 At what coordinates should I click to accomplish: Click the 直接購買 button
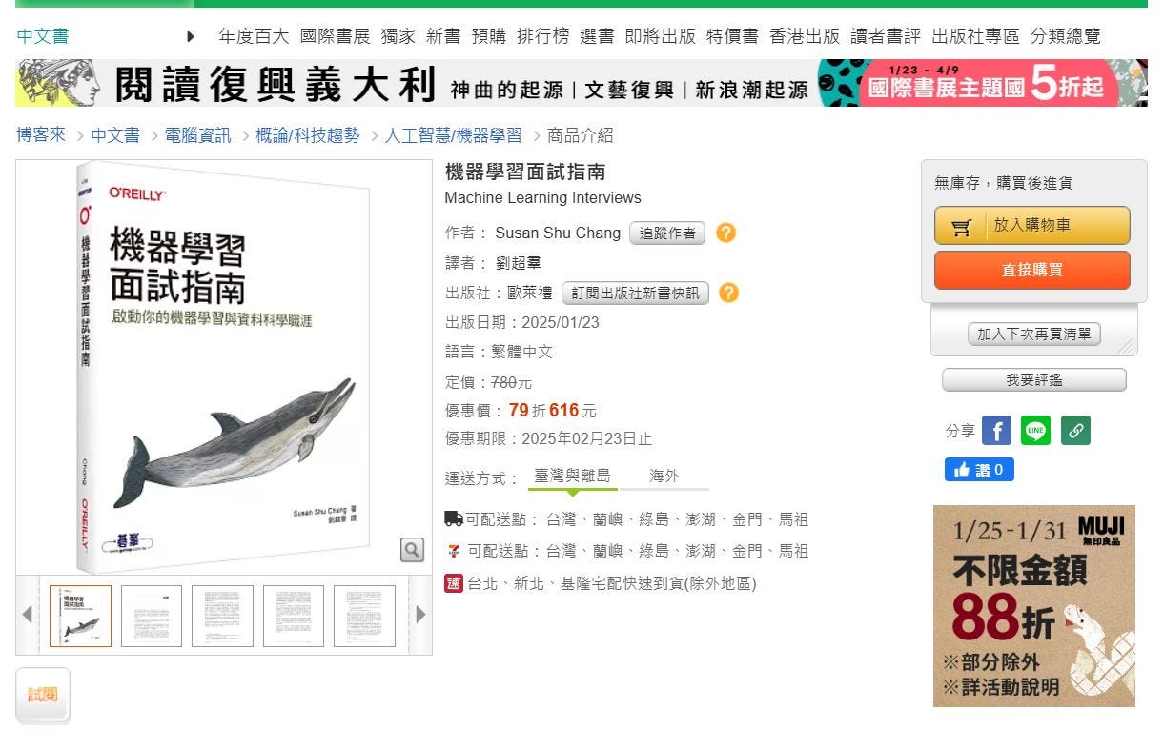(1032, 270)
